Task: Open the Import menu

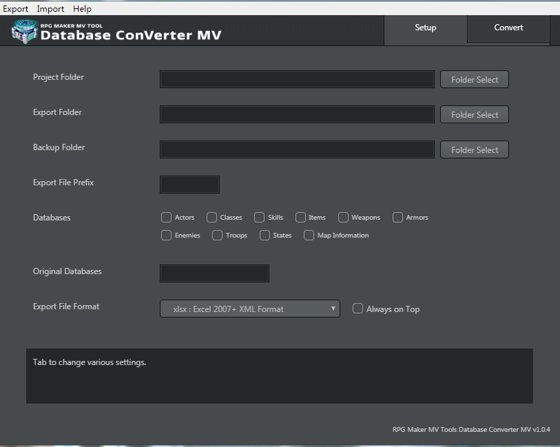Action: (50, 8)
